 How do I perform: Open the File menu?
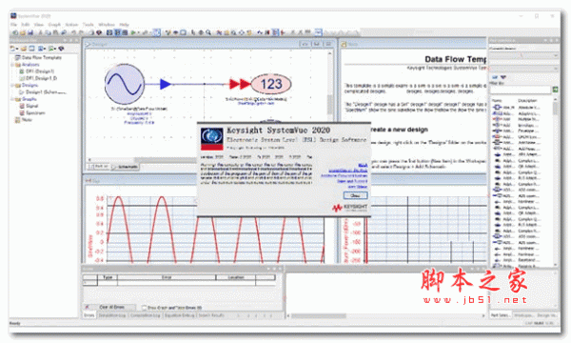(x=14, y=25)
